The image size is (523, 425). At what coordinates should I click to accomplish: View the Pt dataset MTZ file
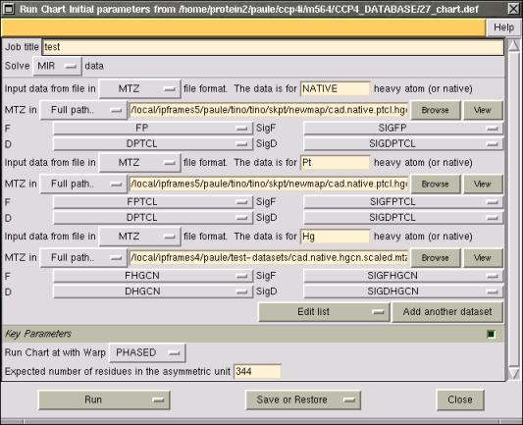point(483,184)
